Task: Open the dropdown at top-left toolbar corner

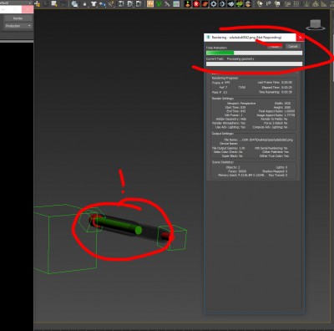Action: pyautogui.click(x=17, y=3)
